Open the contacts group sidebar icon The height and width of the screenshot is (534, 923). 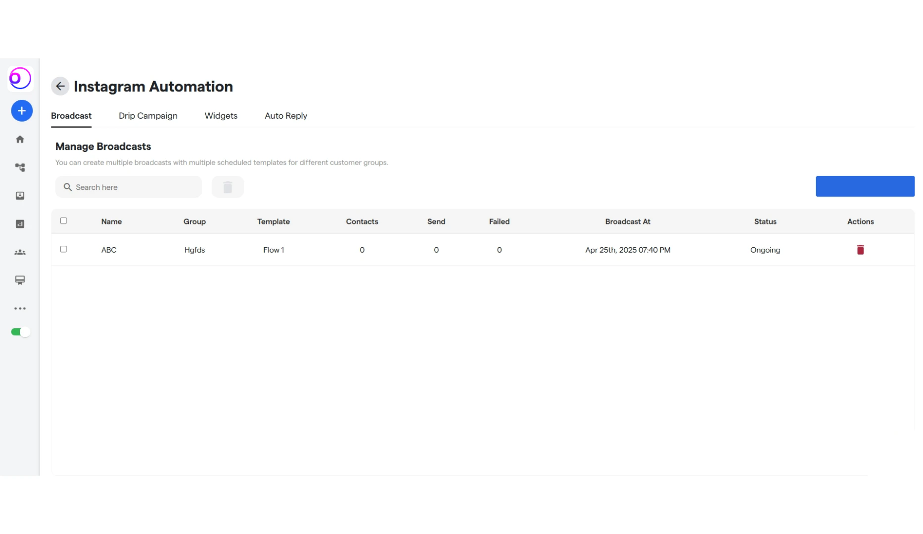click(20, 253)
